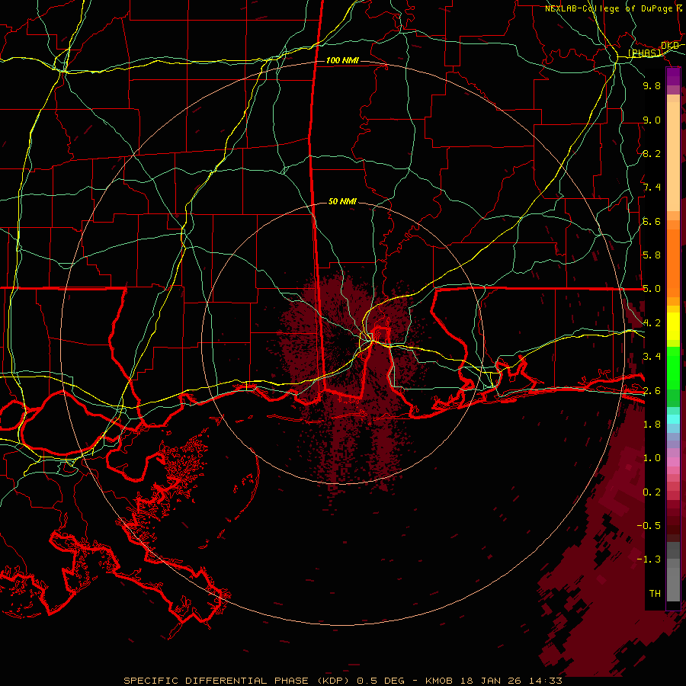Image resolution: width=686 pixels, height=686 pixels.
Task: Click the [PHAS] label above the color scale
Action: pos(644,53)
